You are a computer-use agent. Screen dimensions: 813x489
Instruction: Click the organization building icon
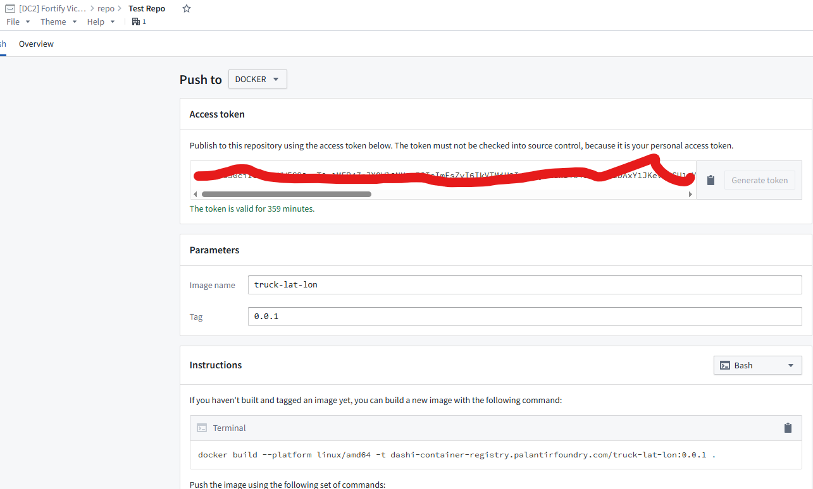136,21
